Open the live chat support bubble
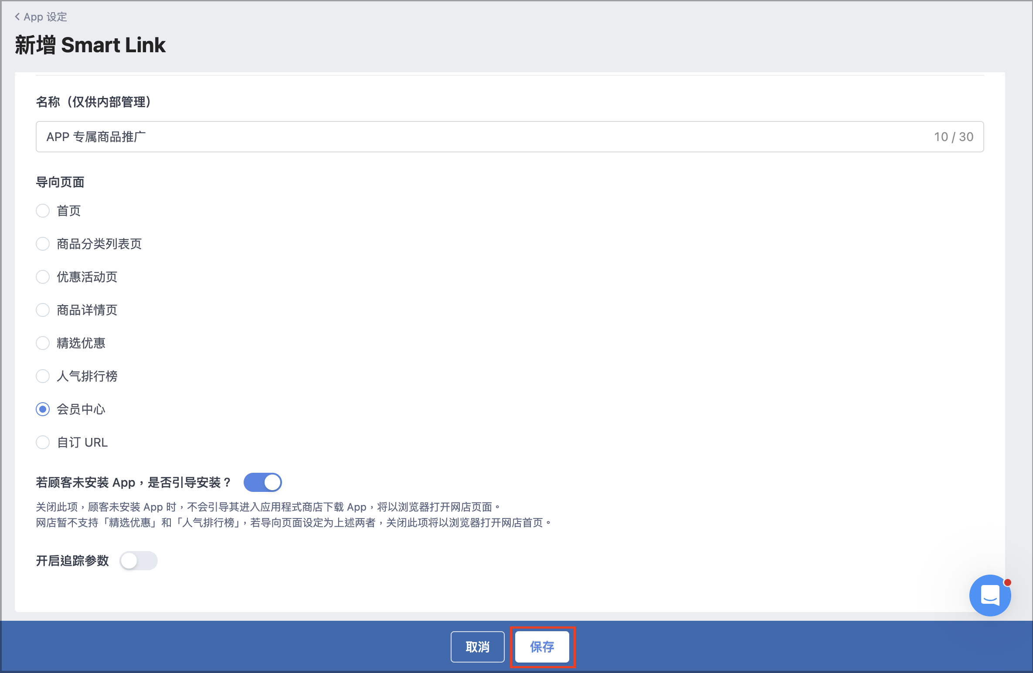This screenshot has width=1033, height=673. pyautogui.click(x=990, y=596)
